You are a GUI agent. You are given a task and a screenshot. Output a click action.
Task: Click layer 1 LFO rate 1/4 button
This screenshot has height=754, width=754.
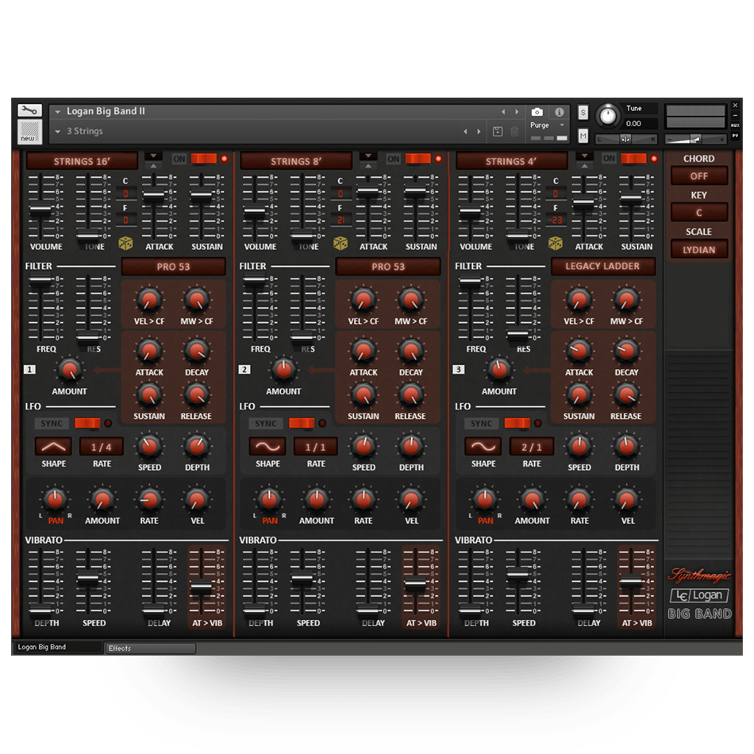click(x=102, y=447)
